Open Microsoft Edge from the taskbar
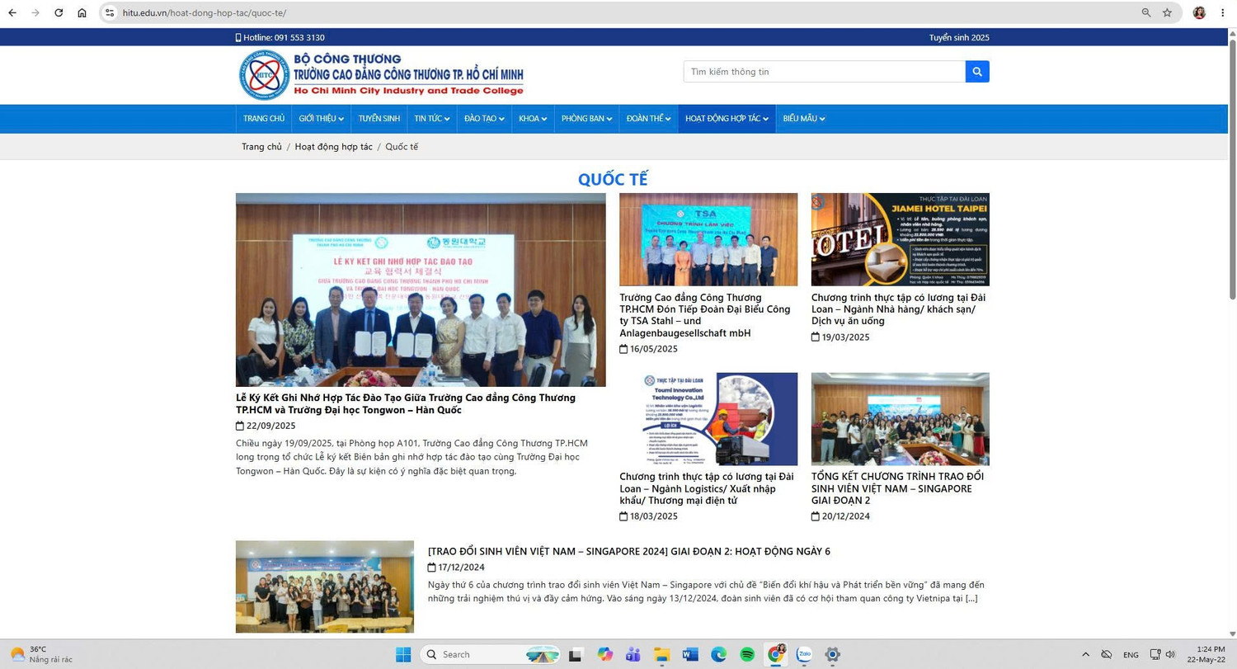The width and height of the screenshot is (1237, 669). tap(718, 654)
